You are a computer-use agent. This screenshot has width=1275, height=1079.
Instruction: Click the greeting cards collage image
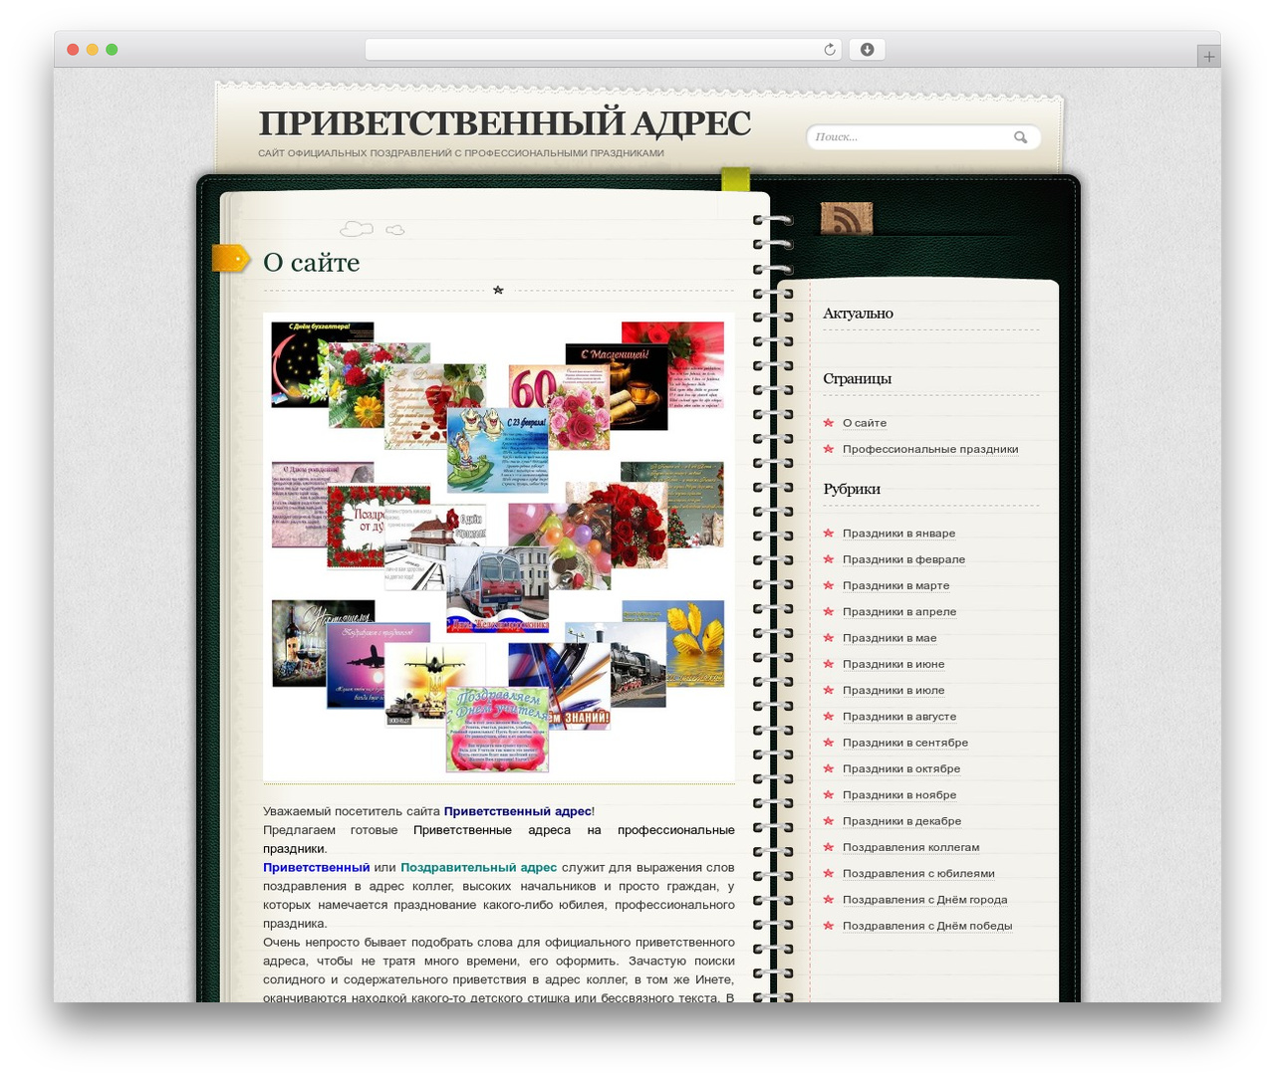tap(498, 547)
